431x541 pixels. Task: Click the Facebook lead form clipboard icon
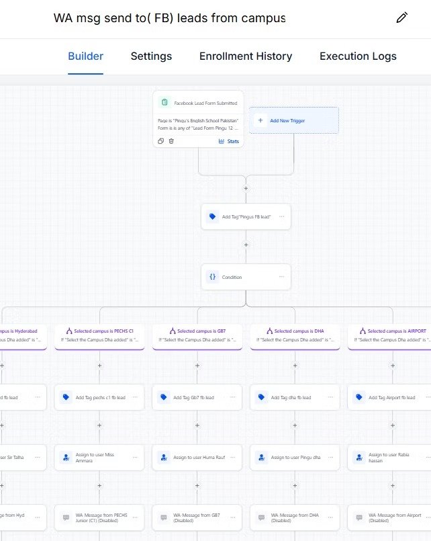(164, 102)
